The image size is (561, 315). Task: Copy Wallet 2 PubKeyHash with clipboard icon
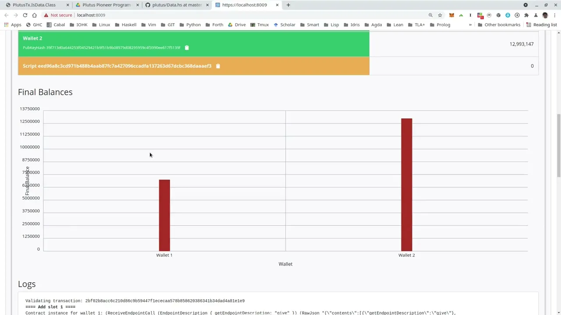point(187,48)
